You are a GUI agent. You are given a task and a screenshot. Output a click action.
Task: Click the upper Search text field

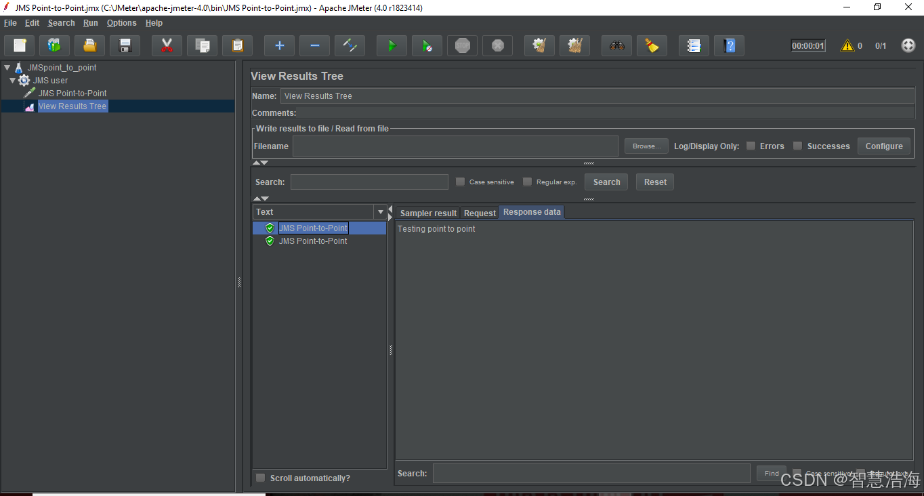coord(369,182)
